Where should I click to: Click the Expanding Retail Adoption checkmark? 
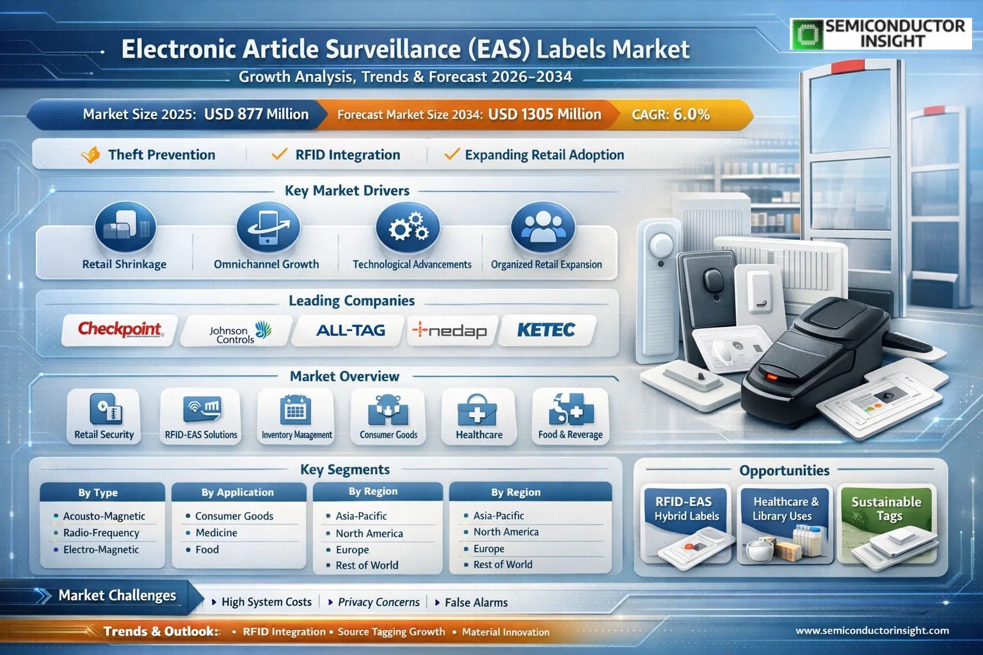pos(451,154)
